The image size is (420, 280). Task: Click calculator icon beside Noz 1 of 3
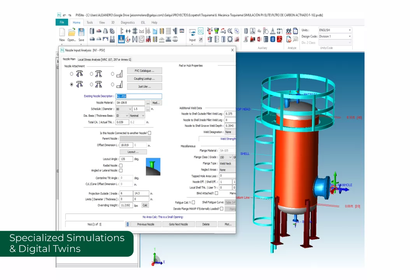[128, 224]
